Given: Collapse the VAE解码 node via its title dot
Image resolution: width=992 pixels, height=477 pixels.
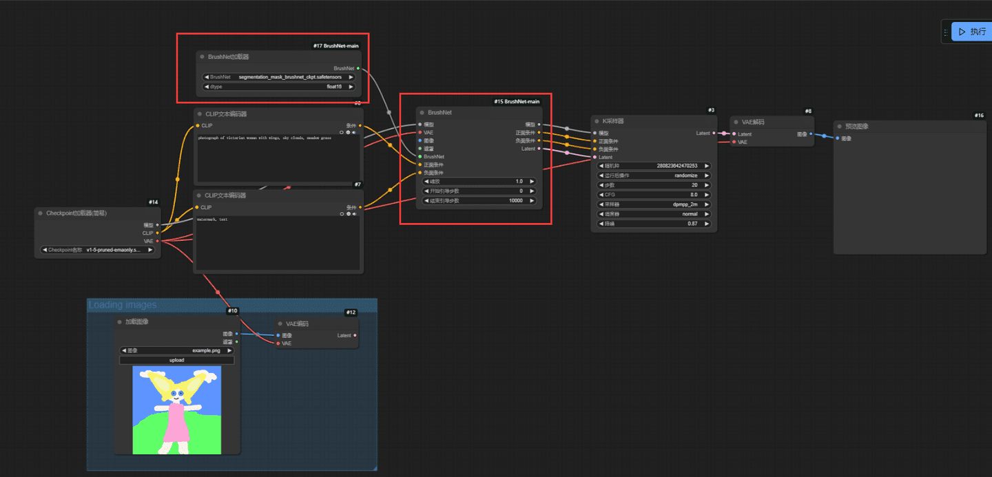Looking at the screenshot, I should click(x=736, y=122).
